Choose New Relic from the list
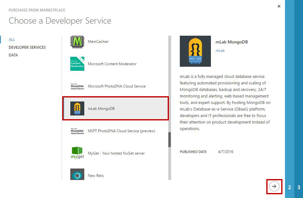Viewport: 303px width, 198px height. (115, 174)
